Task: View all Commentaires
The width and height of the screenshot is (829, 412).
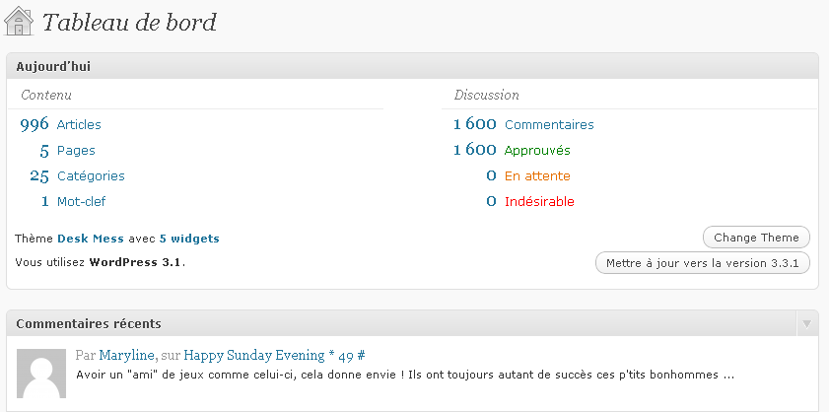Action: coord(549,125)
